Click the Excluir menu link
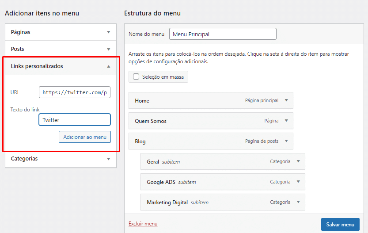This screenshot has height=233, width=368. click(x=143, y=224)
